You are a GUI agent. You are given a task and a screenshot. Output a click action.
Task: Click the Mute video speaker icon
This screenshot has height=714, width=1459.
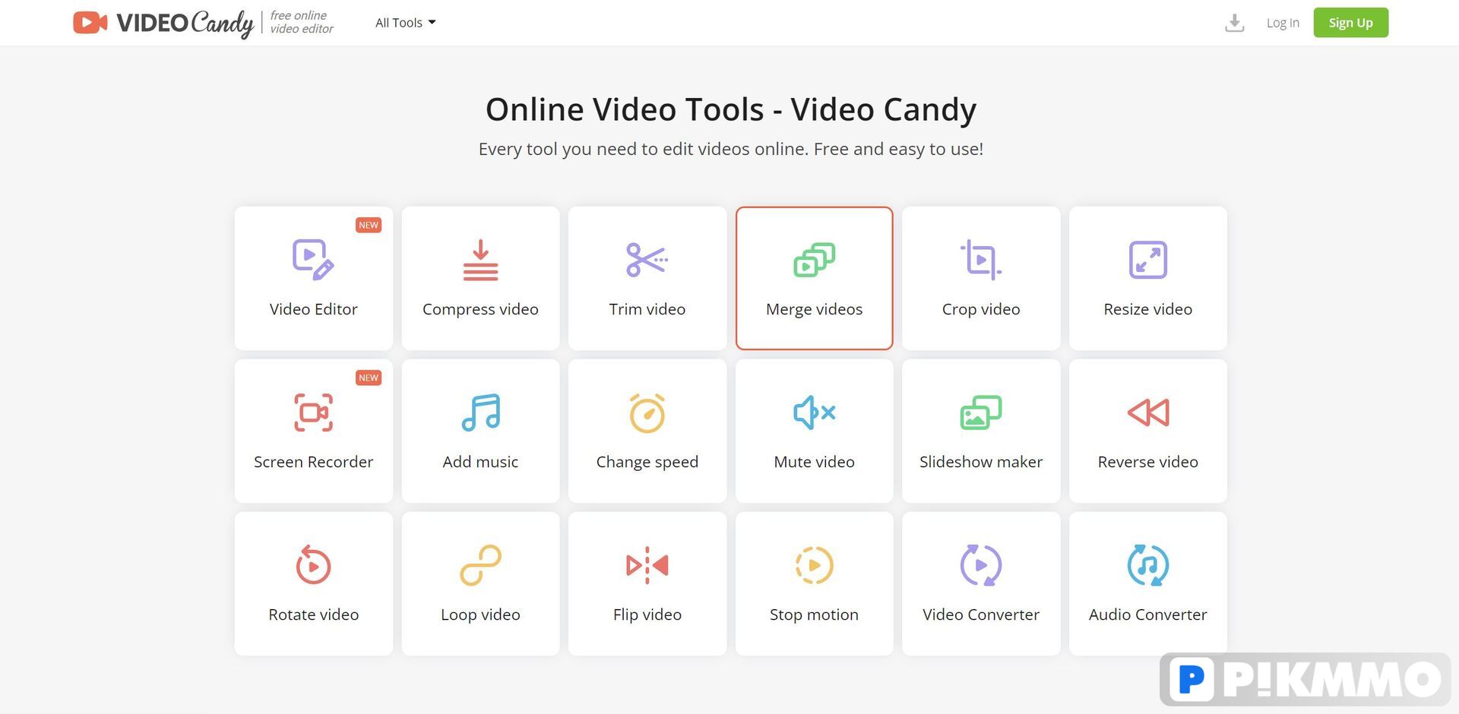click(x=814, y=412)
